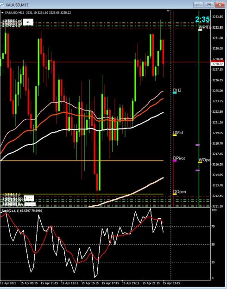227x289 pixels.
Task: Click the 15 Apr 15:15 time label
Action: 90,283
